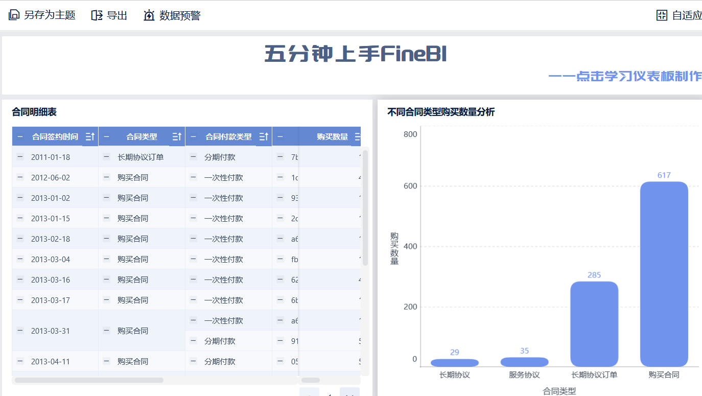Select the 购买合同 bar in the chart
The width and height of the screenshot is (702, 396).
[664, 274]
